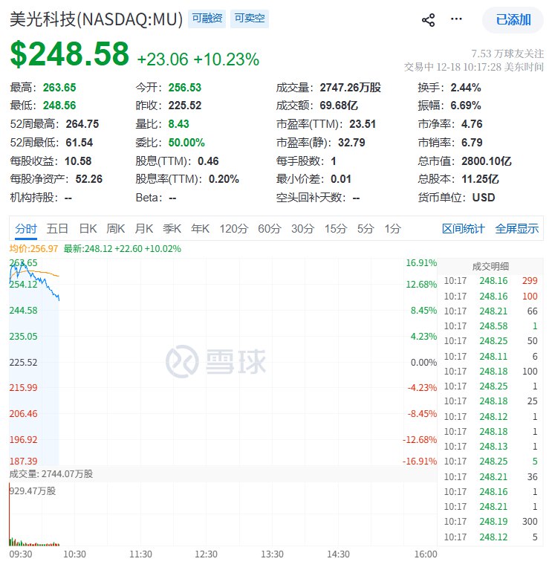Click the share icon
This screenshot has height=573, width=549.
(428, 20)
